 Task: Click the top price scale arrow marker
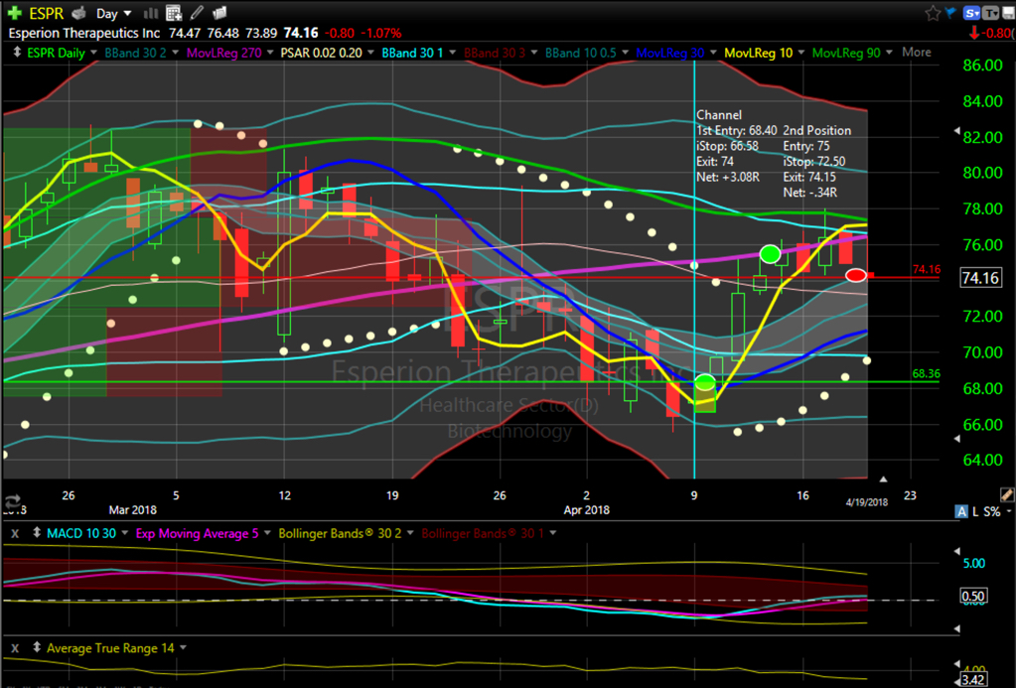tap(957, 131)
